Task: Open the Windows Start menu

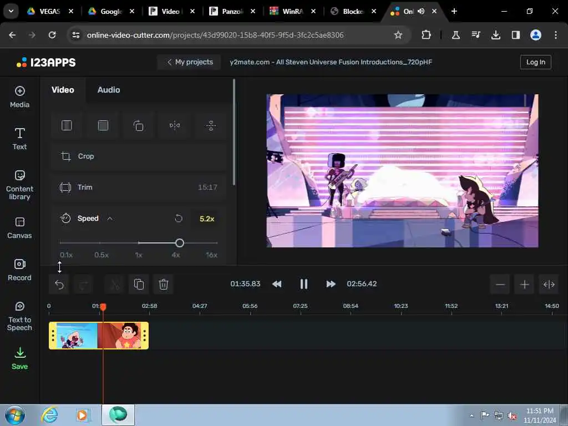Action: click(15, 415)
